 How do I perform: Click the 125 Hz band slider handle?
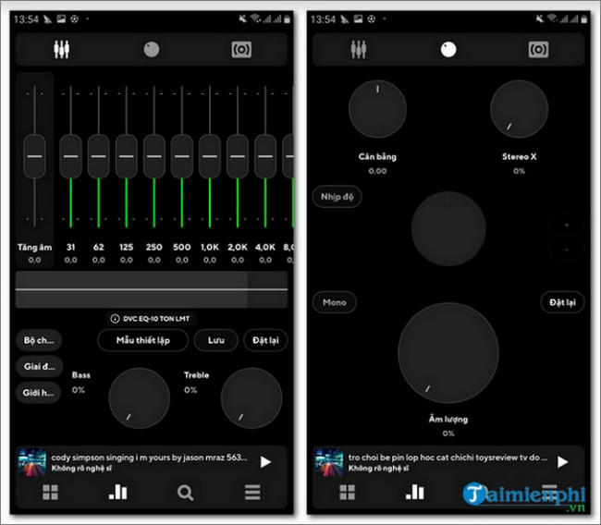click(x=126, y=156)
